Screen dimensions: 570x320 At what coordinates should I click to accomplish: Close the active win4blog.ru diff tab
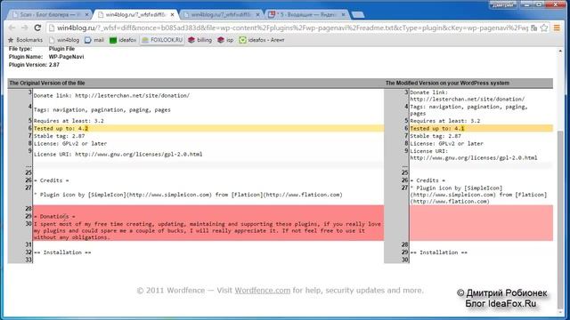tap(172, 14)
